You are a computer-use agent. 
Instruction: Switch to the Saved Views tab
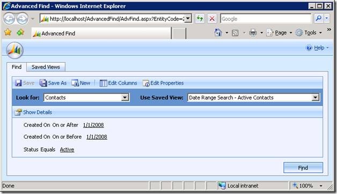tap(46, 67)
